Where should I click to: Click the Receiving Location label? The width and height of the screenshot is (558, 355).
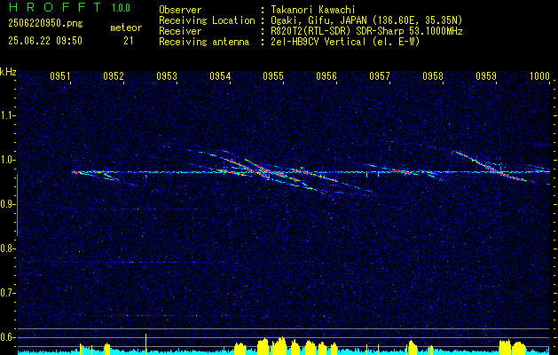[207, 20]
